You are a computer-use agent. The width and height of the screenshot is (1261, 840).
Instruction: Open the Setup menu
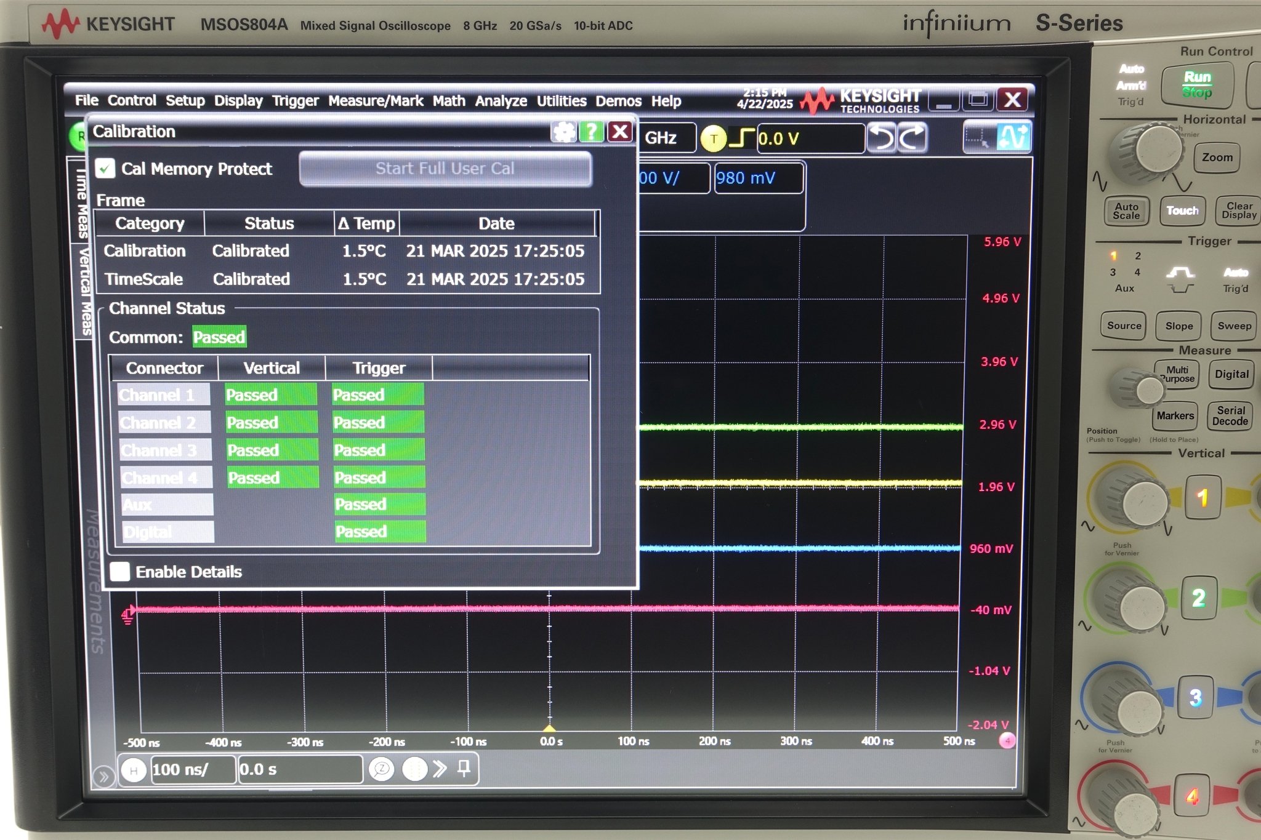tap(185, 100)
